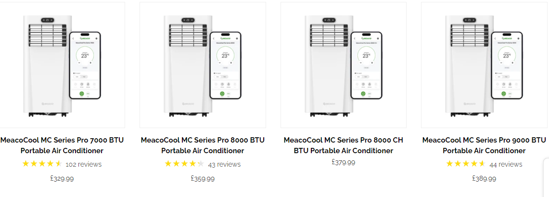This screenshot has height=197, width=549.
Task: Open MeacoCool MC Series Pro 7000 BTU title
Action: coord(62,145)
